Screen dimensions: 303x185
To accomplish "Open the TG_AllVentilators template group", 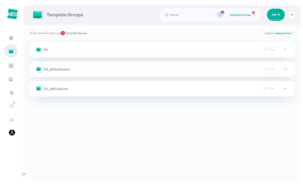I will (269, 69).
